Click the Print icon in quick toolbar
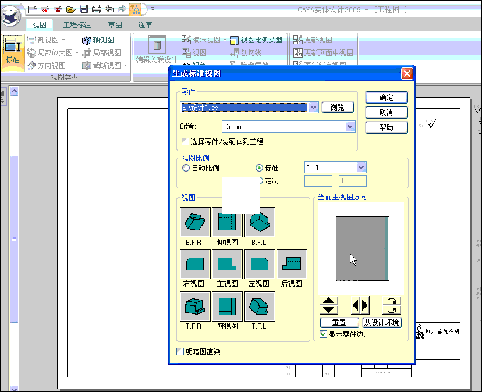Image resolution: width=482 pixels, height=392 pixels. pyautogui.click(x=97, y=9)
